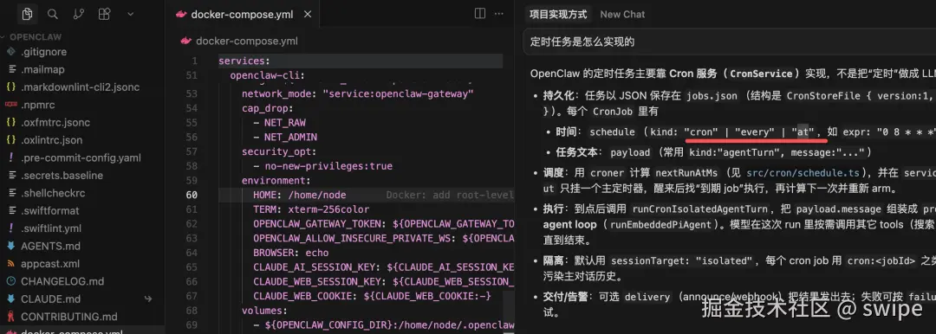Click the network_mode line in editor
Image resolution: width=936 pixels, height=334 pixels.
tap(357, 94)
